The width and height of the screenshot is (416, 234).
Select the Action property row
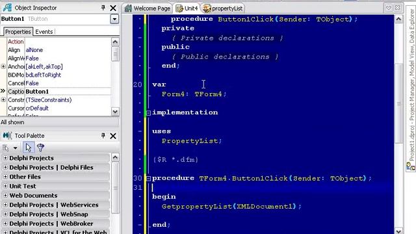click(59, 42)
